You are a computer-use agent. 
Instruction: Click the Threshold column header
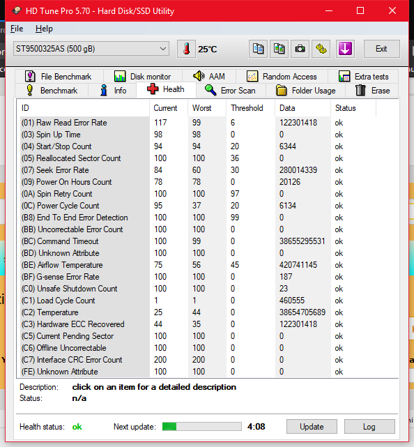tap(251, 108)
